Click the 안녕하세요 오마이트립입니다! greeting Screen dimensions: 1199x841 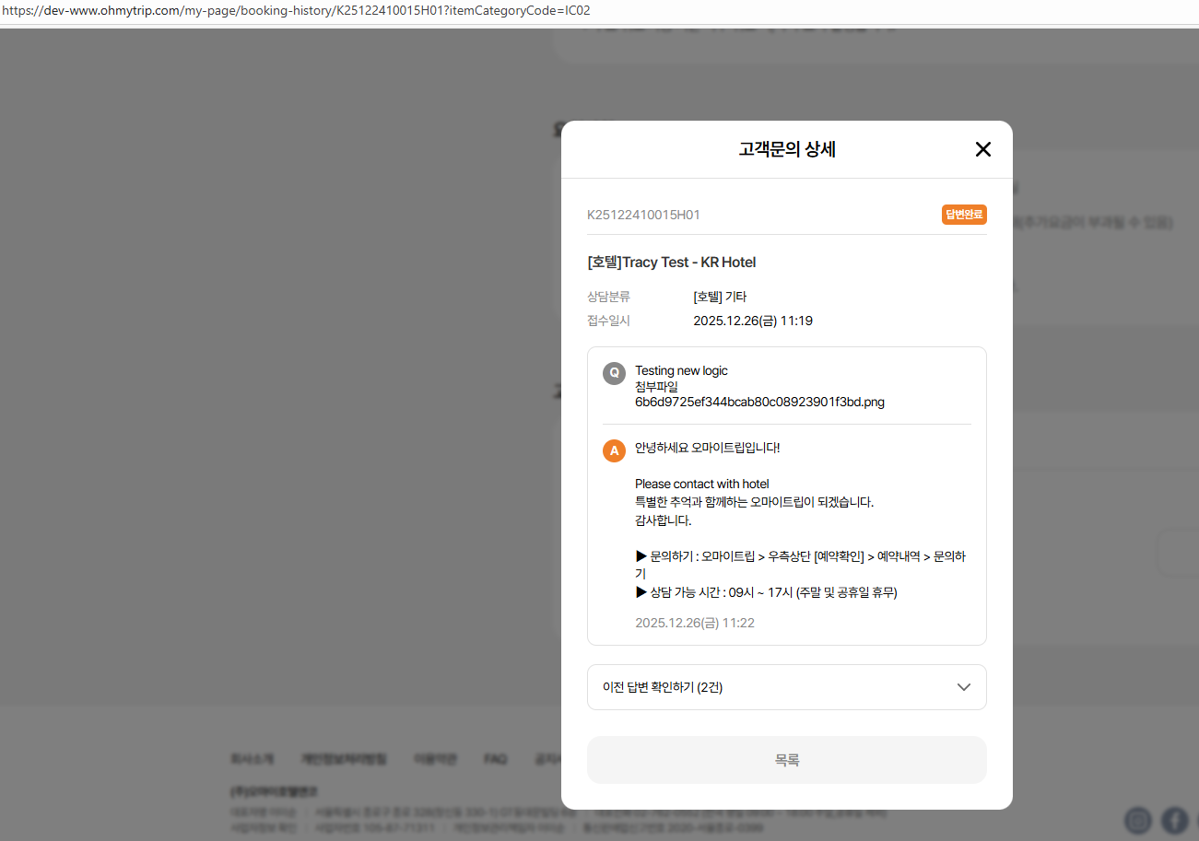pyautogui.click(x=708, y=448)
